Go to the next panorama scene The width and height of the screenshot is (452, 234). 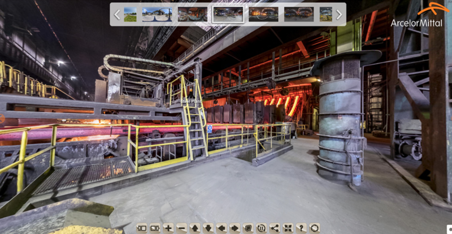coord(339,14)
